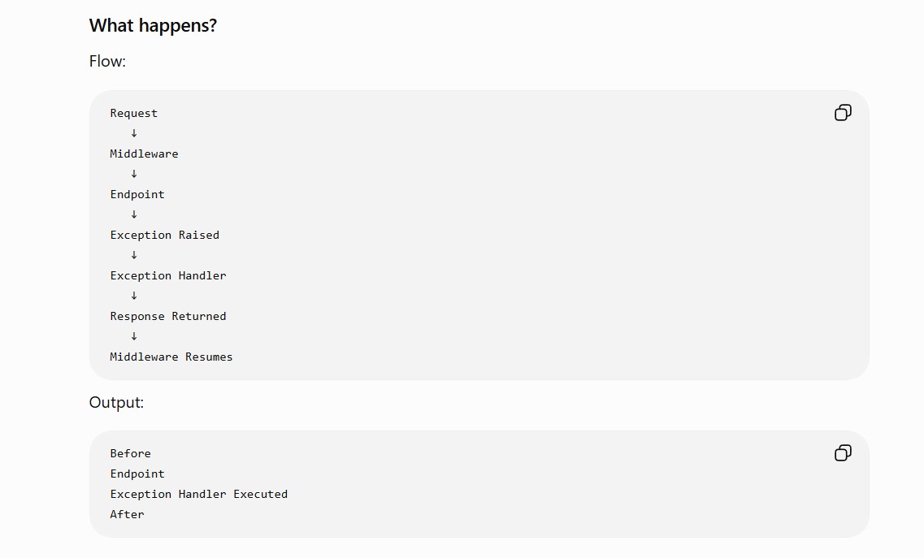Click "Endpoint" in the flow code block
The height and width of the screenshot is (558, 924).
(x=137, y=194)
